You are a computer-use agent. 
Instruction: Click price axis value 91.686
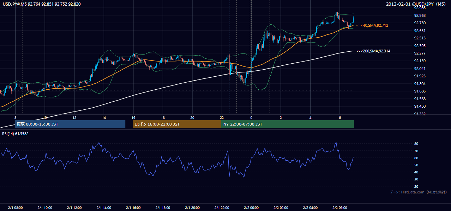click(420, 91)
